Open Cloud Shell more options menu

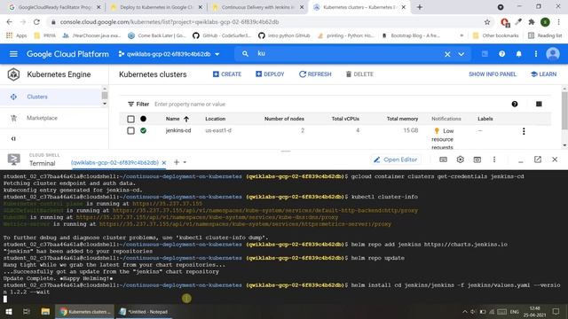pos(494,159)
